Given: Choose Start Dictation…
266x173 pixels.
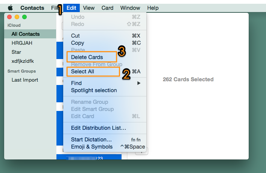Looking at the screenshot, I should pyautogui.click(x=105, y=140).
